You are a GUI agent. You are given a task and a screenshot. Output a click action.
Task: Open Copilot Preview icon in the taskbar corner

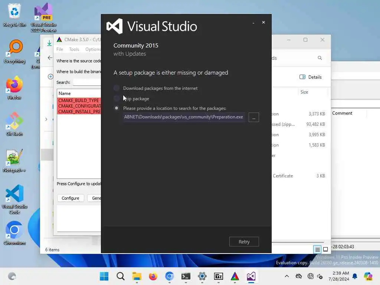pyautogui.click(x=368, y=276)
